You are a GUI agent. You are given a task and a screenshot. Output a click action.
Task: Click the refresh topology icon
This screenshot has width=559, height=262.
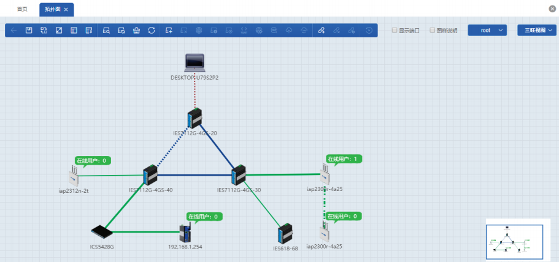tap(152, 30)
